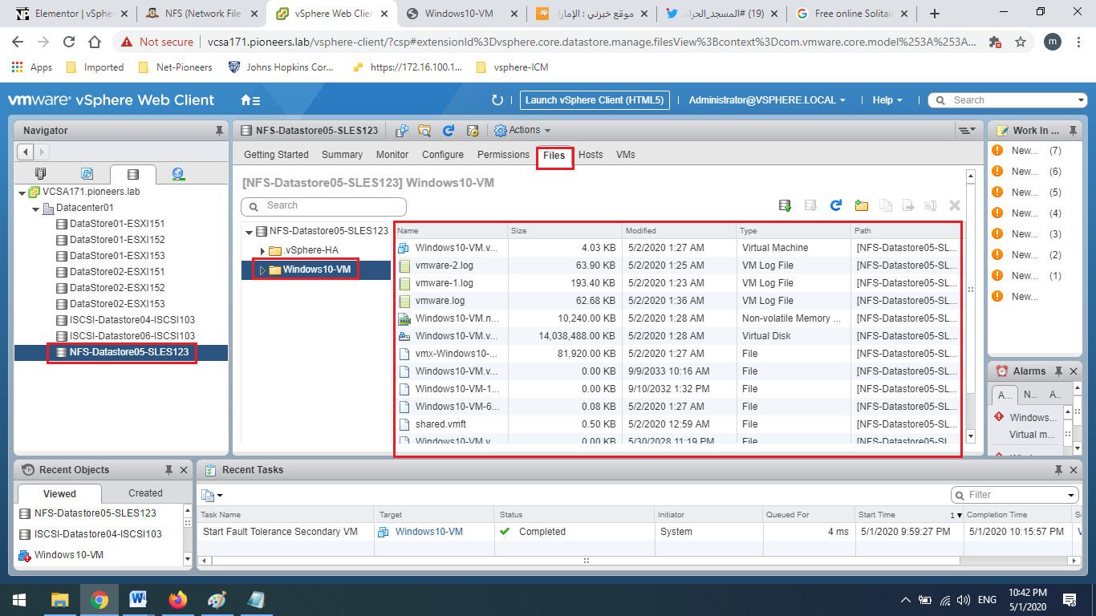Click the manage storage providers toolbar icon
This screenshot has height=616, width=1096.
473,130
